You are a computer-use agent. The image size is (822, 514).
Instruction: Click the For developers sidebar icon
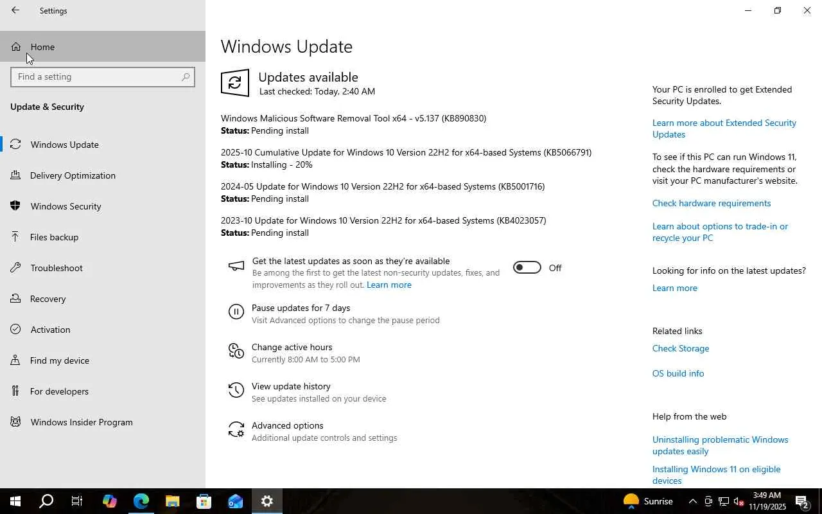tap(15, 391)
